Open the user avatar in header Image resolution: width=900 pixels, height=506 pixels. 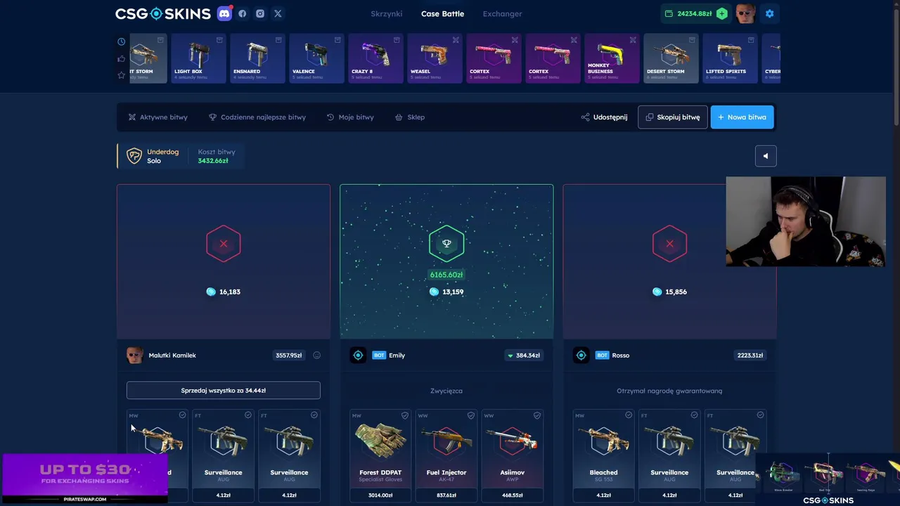(745, 13)
